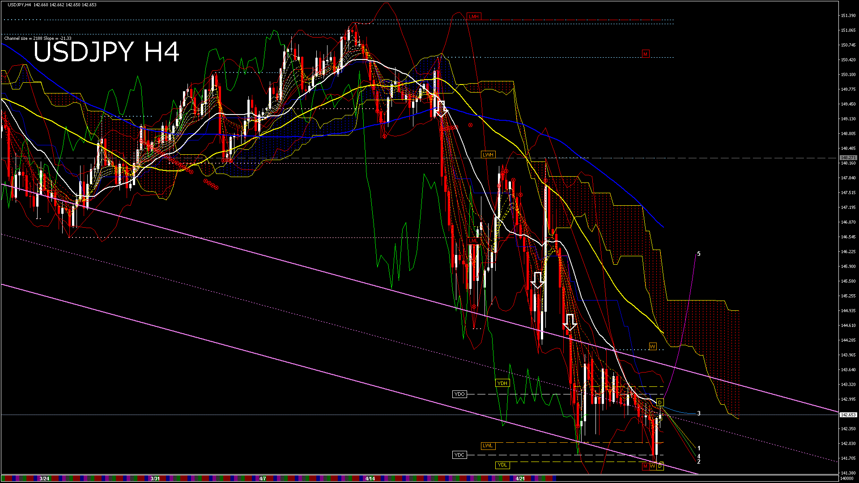Screen dimensions: 859x483
Task: Click the down arrow signal near 144.610
Action: point(570,322)
